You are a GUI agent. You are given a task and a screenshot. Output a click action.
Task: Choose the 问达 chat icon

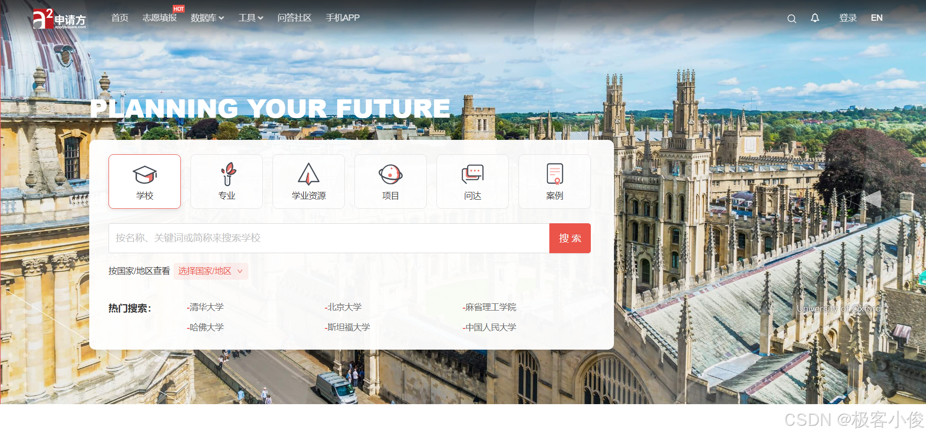click(x=473, y=181)
